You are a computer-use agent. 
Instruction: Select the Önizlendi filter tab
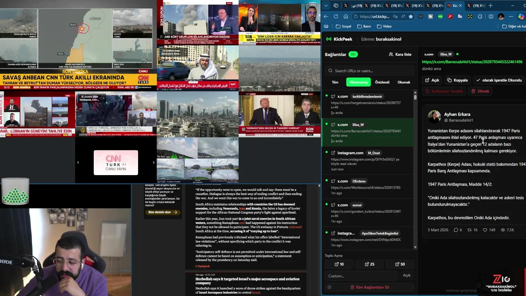(x=382, y=82)
